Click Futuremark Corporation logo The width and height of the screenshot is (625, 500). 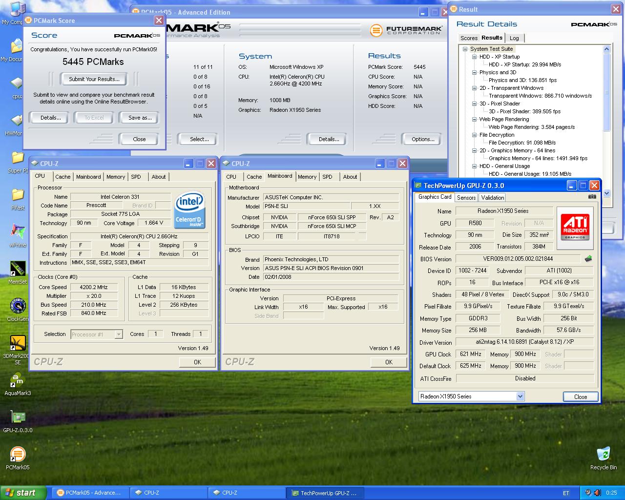(x=406, y=30)
